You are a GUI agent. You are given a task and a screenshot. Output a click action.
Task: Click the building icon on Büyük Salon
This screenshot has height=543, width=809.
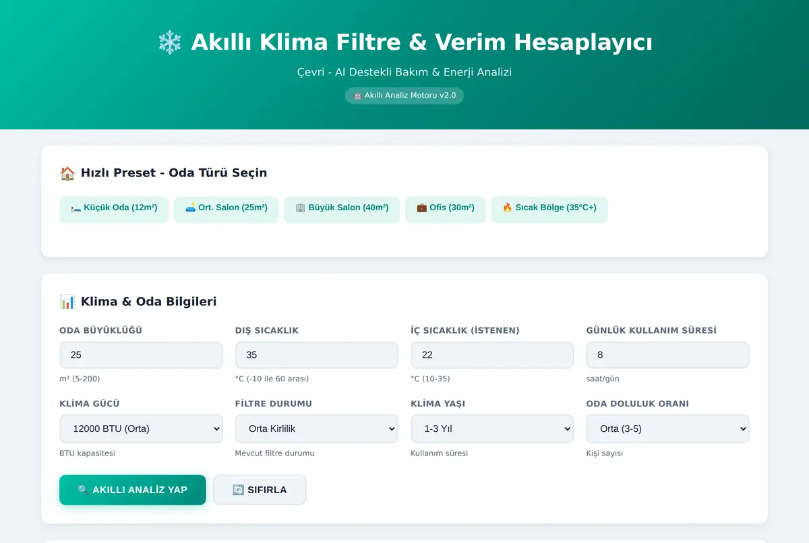[301, 208]
